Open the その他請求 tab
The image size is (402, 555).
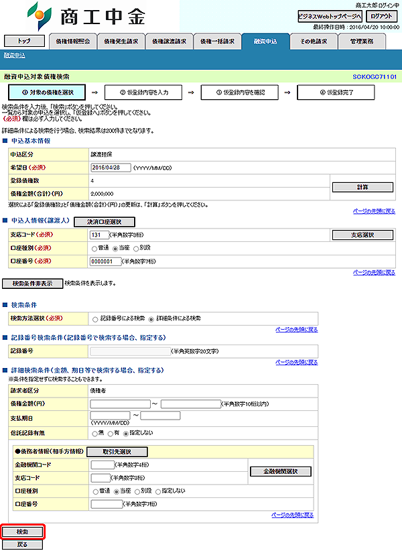coord(314,42)
